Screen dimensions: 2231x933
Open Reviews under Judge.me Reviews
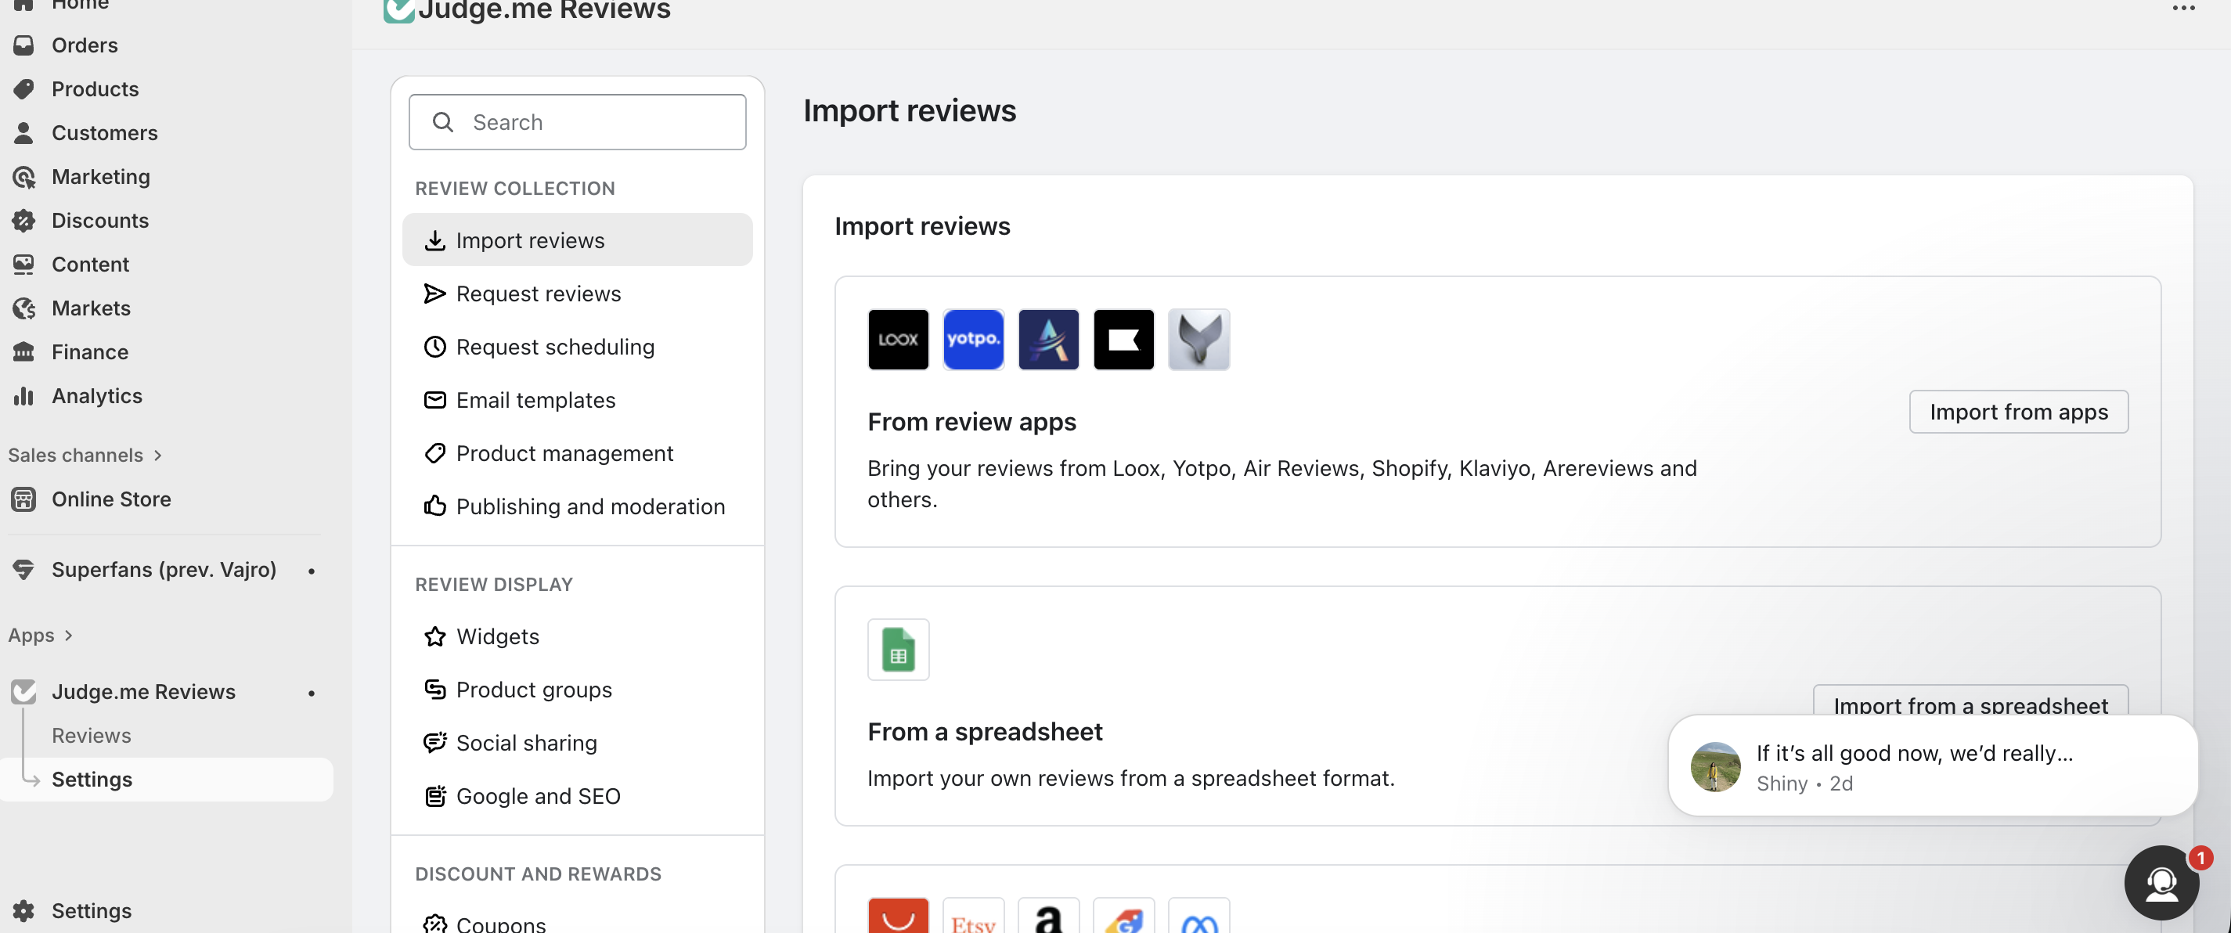[91, 736]
